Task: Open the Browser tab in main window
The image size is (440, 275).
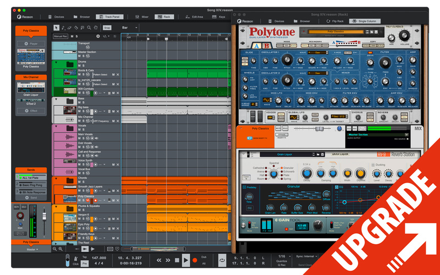Action: pyautogui.click(x=81, y=17)
